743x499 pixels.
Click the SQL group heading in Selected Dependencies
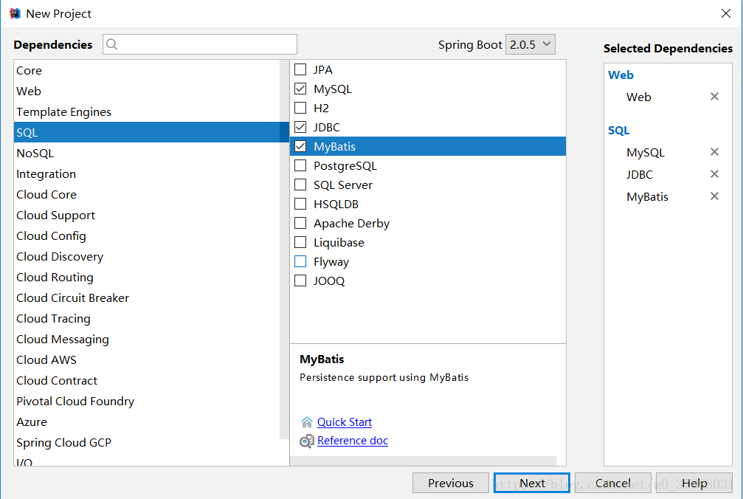pyautogui.click(x=618, y=131)
